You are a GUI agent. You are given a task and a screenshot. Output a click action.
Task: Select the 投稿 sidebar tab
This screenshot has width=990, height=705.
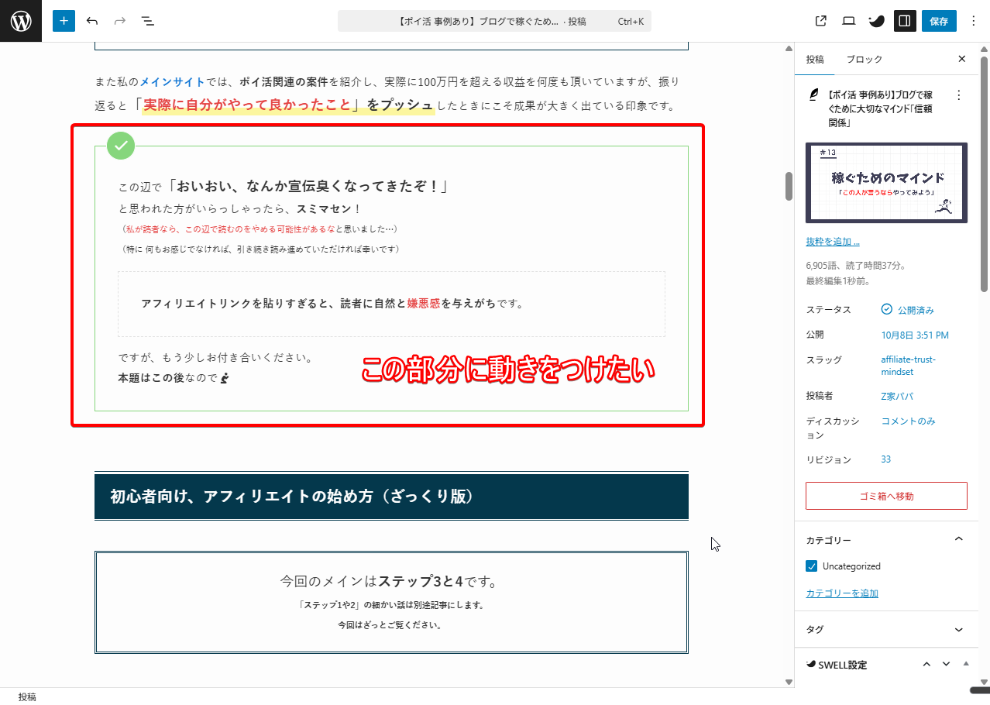click(x=815, y=59)
